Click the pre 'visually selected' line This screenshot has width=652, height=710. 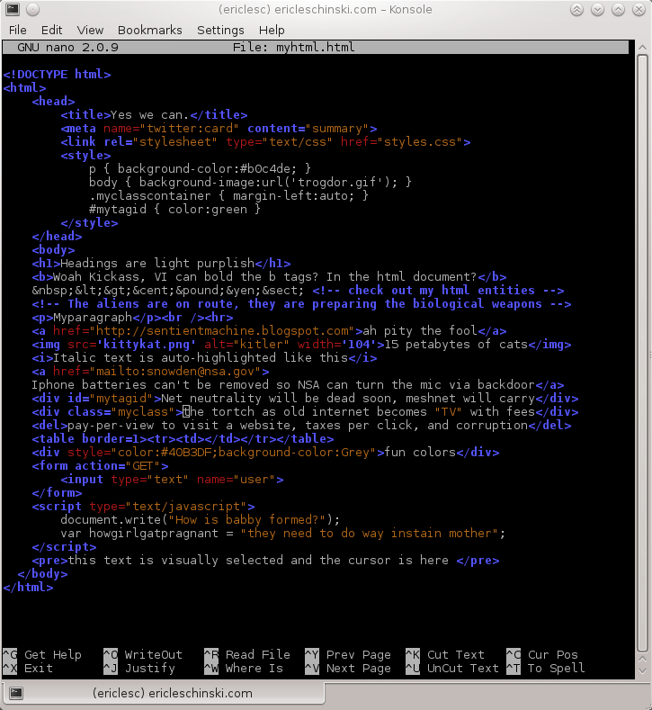point(265,561)
